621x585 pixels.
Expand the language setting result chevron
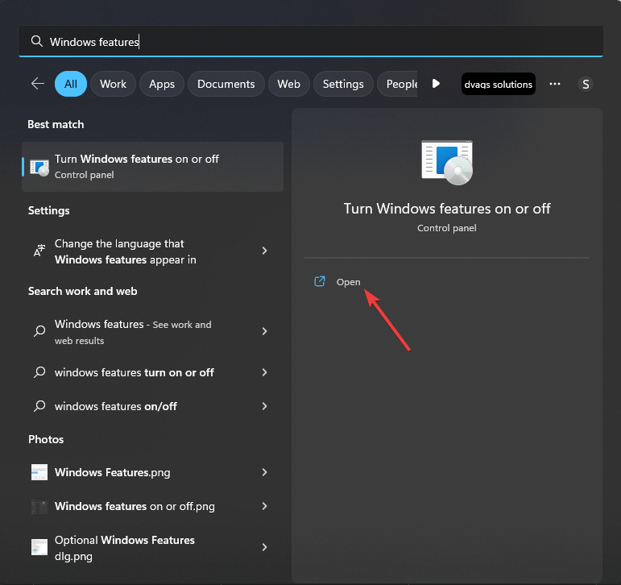264,251
